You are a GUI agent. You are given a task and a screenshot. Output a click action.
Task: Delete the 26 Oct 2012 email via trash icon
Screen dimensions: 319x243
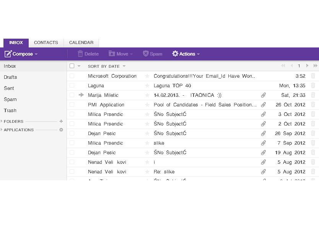tap(313, 104)
